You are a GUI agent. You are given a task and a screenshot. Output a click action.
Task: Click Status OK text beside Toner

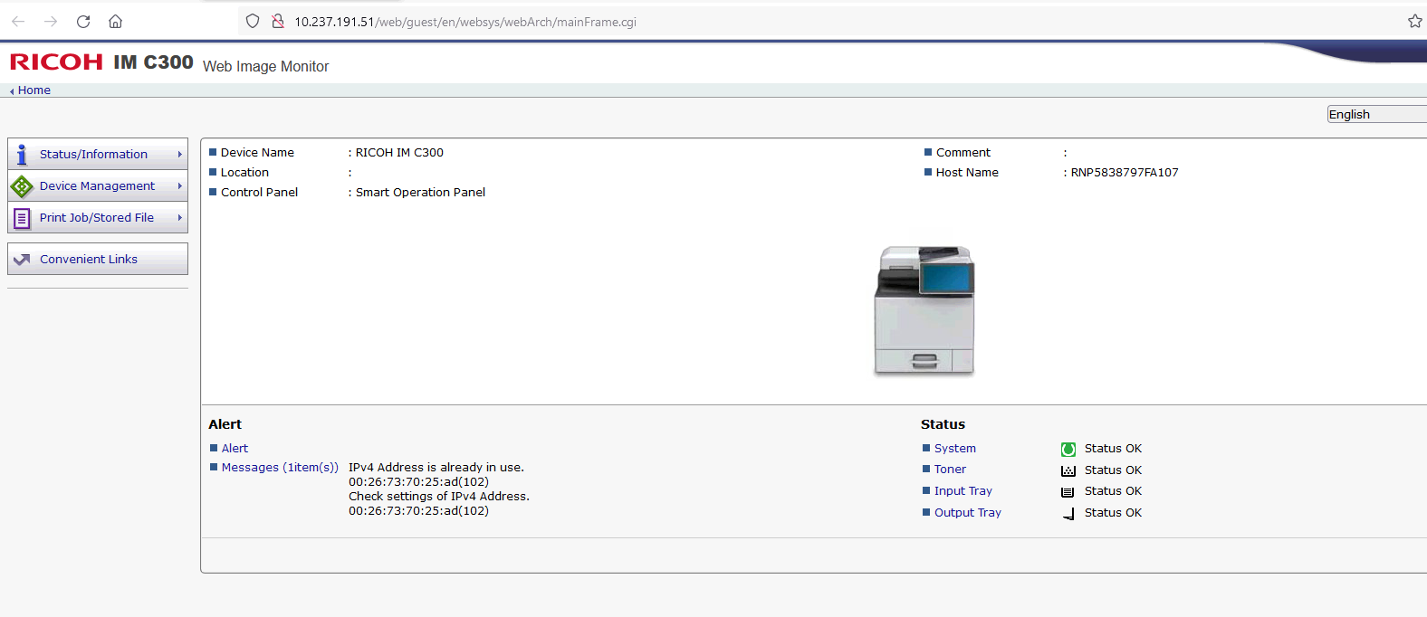[x=1113, y=470]
